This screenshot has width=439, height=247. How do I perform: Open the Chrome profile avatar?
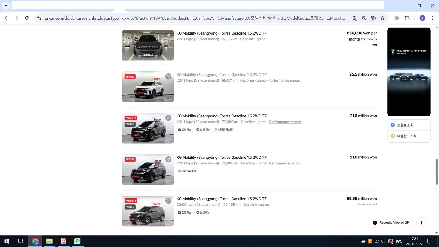point(422,18)
